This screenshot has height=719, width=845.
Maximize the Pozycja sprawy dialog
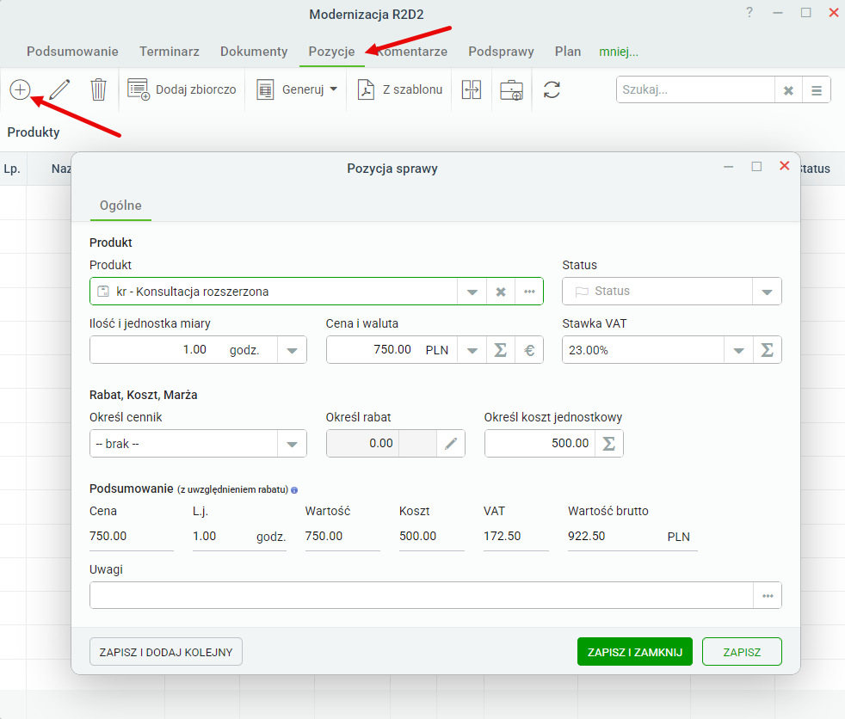click(x=756, y=167)
